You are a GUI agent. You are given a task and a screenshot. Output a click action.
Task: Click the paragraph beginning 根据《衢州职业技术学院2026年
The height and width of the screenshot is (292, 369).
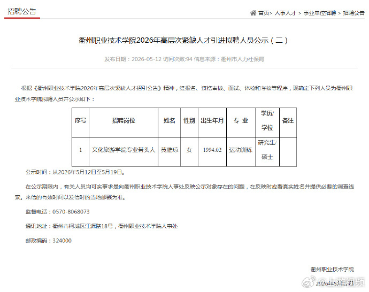(x=184, y=94)
